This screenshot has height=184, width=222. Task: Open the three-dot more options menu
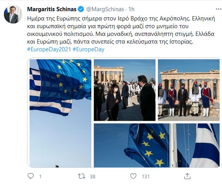pyautogui.click(x=219, y=9)
